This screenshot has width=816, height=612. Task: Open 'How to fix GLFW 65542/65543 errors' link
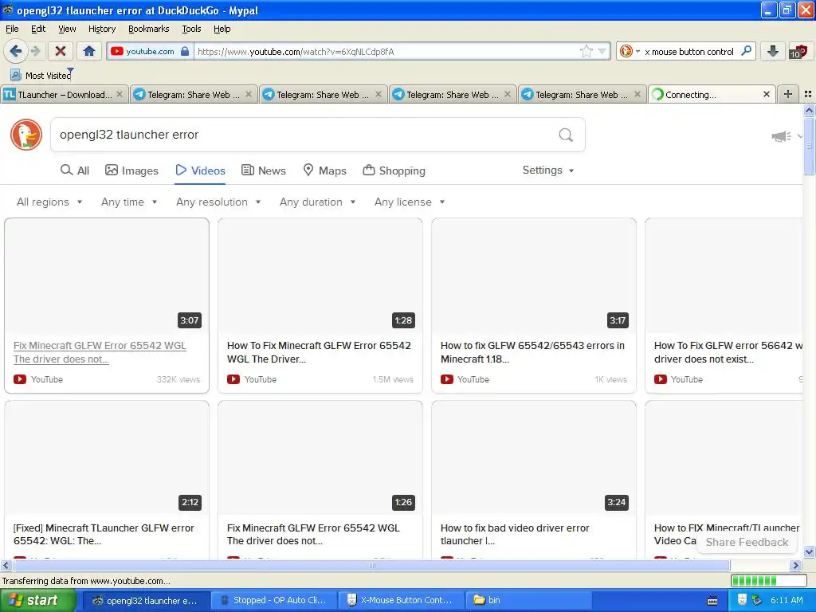click(x=532, y=352)
